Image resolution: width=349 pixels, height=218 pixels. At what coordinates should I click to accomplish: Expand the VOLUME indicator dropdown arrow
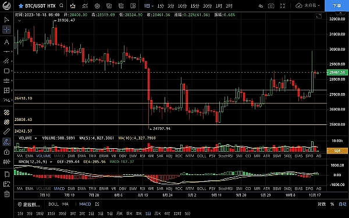point(35,138)
